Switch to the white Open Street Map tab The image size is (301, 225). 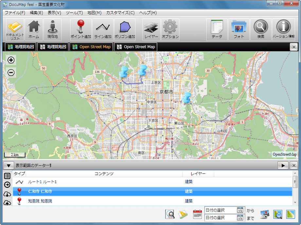tap(136, 47)
